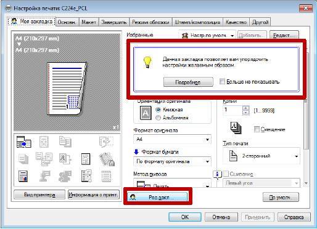The width and height of the screenshot is (317, 229).
Task: Click the Редакт... favorites button
Action: tap(284, 35)
